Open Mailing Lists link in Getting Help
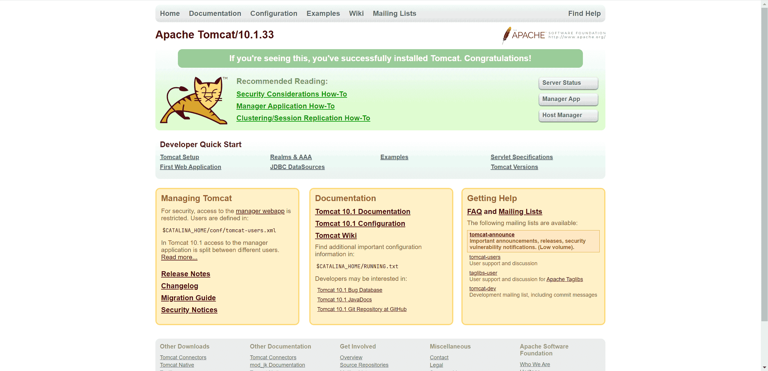768x371 pixels. point(520,212)
